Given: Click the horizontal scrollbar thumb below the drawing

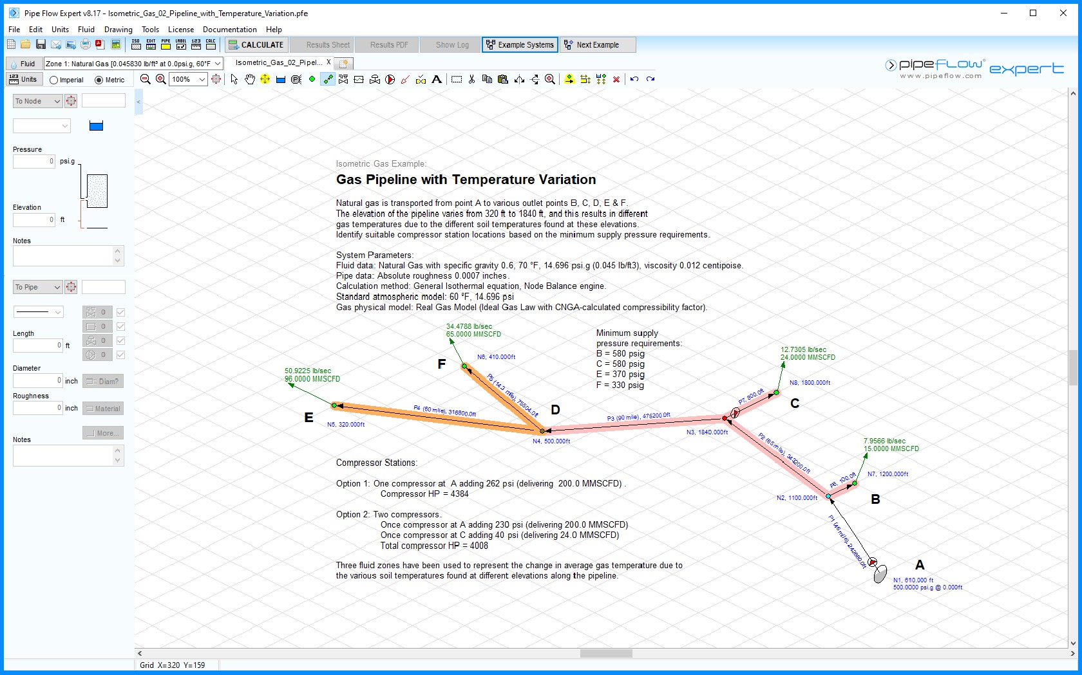Looking at the screenshot, I should click(606, 653).
